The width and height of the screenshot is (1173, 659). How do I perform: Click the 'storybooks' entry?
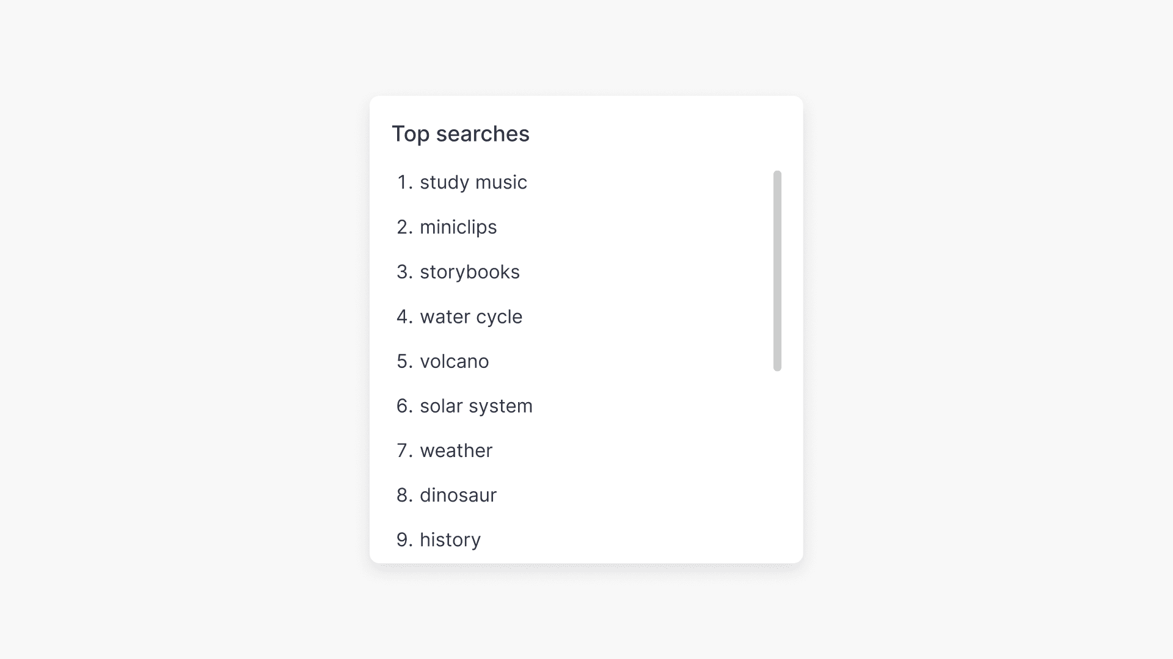[x=469, y=272]
